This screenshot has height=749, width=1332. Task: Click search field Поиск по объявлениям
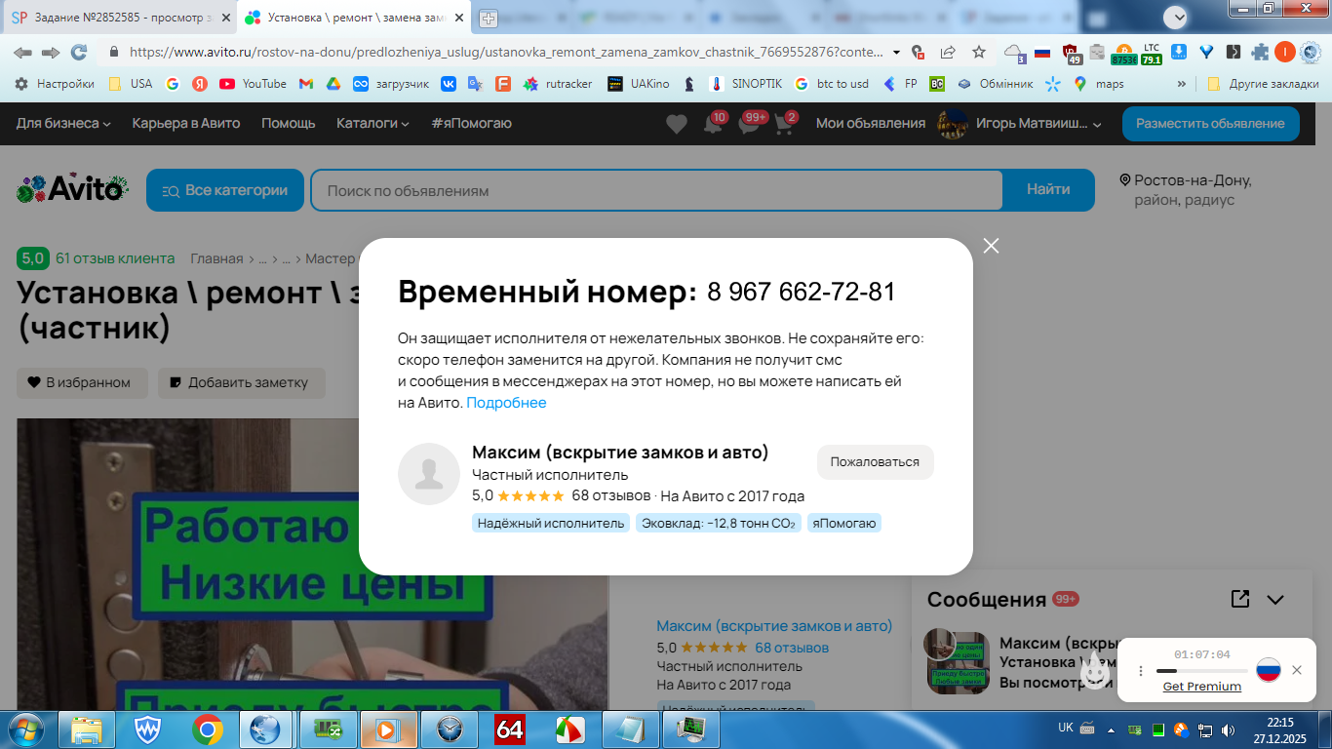(x=656, y=190)
